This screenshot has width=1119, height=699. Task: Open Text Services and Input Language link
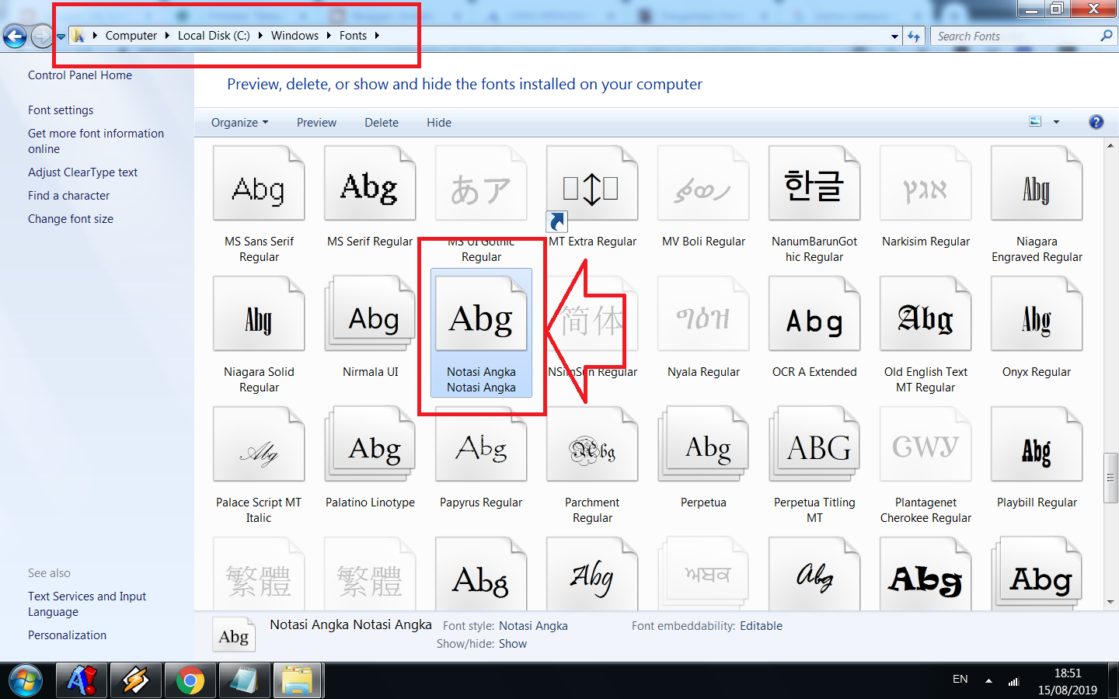87,604
